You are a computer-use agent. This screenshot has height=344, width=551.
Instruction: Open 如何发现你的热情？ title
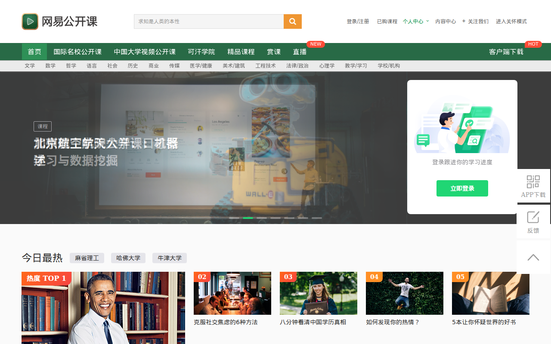tap(393, 322)
